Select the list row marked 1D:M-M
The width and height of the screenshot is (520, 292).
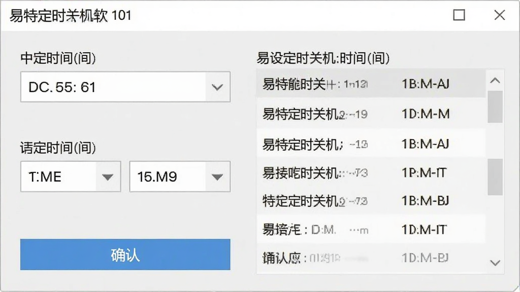(371, 114)
